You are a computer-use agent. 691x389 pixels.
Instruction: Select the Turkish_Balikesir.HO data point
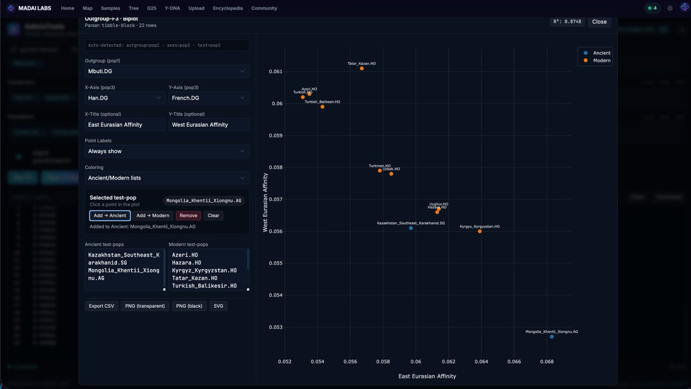coord(322,106)
